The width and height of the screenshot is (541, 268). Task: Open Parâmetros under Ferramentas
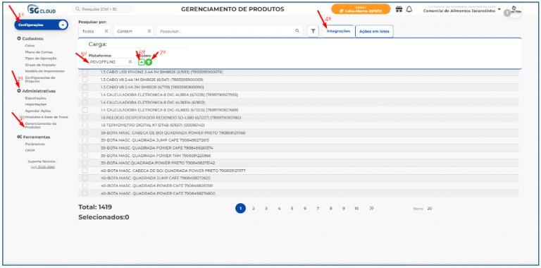click(35, 144)
